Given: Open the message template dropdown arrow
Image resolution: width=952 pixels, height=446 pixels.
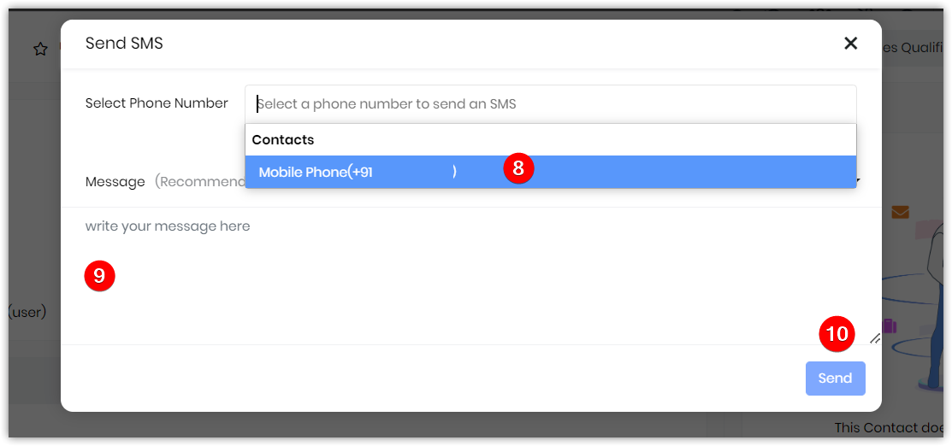Looking at the screenshot, I should point(859,181).
